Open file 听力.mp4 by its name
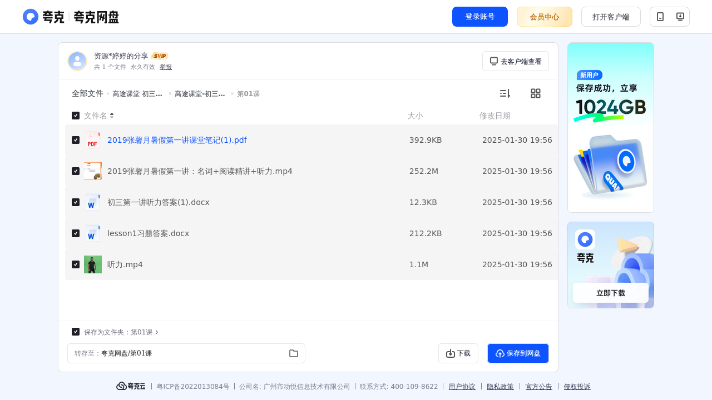 click(125, 264)
